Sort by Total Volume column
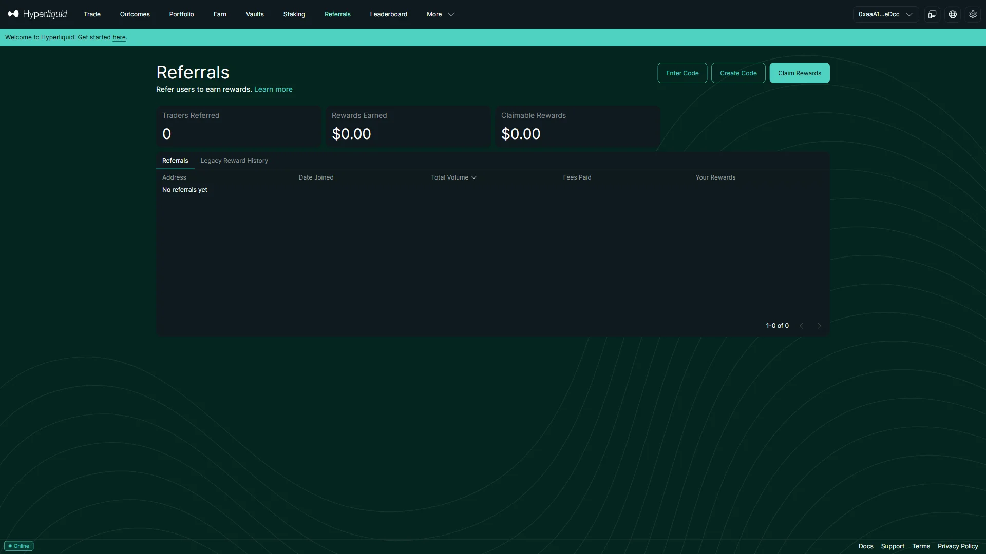The image size is (986, 554). pos(453,177)
